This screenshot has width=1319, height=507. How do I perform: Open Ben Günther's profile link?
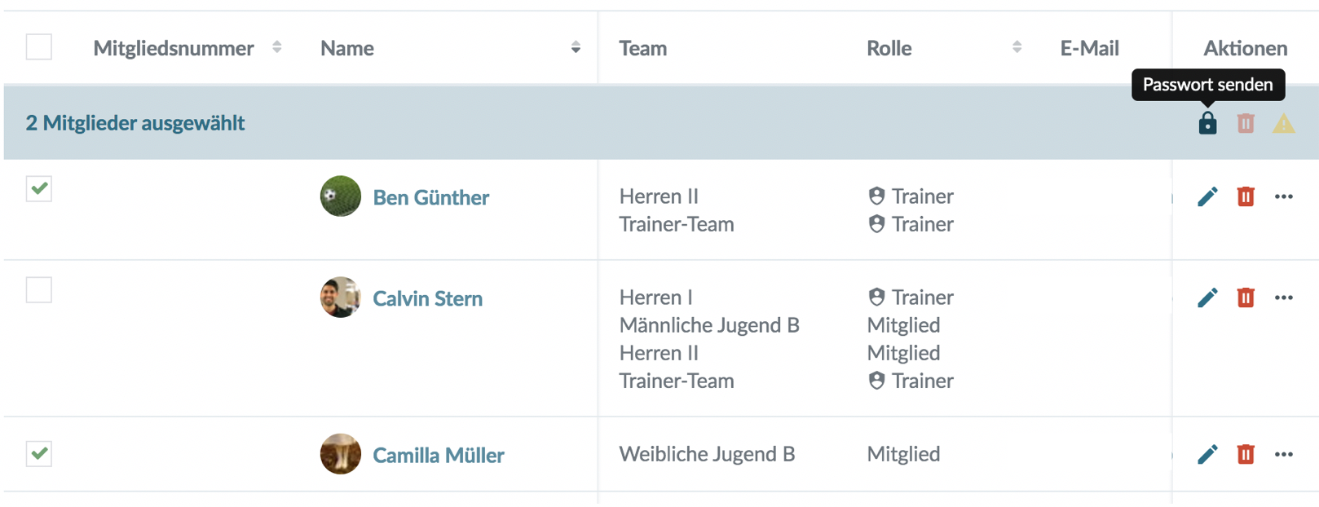point(430,197)
